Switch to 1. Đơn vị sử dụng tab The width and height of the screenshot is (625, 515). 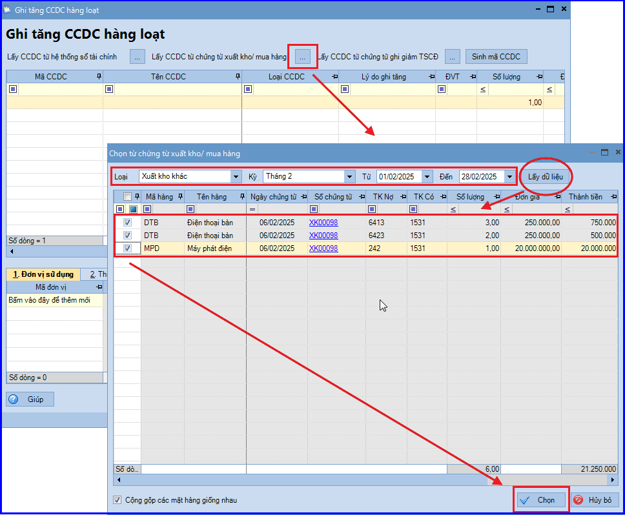click(43, 274)
